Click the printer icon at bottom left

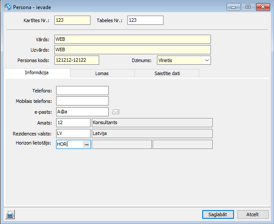pos(10,214)
